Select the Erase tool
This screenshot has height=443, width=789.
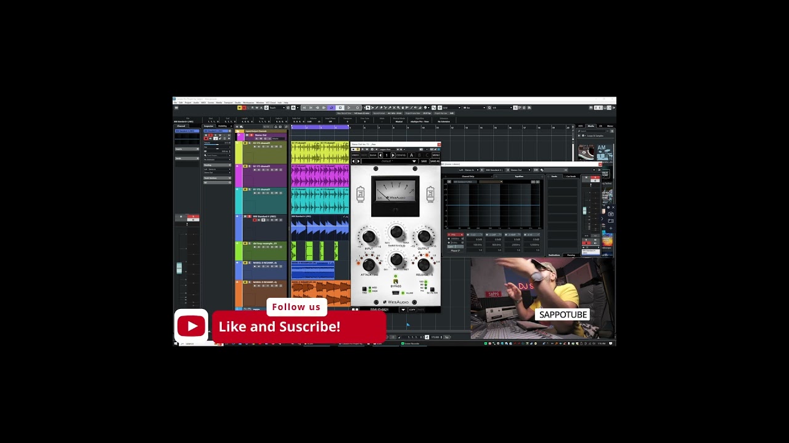click(x=381, y=108)
